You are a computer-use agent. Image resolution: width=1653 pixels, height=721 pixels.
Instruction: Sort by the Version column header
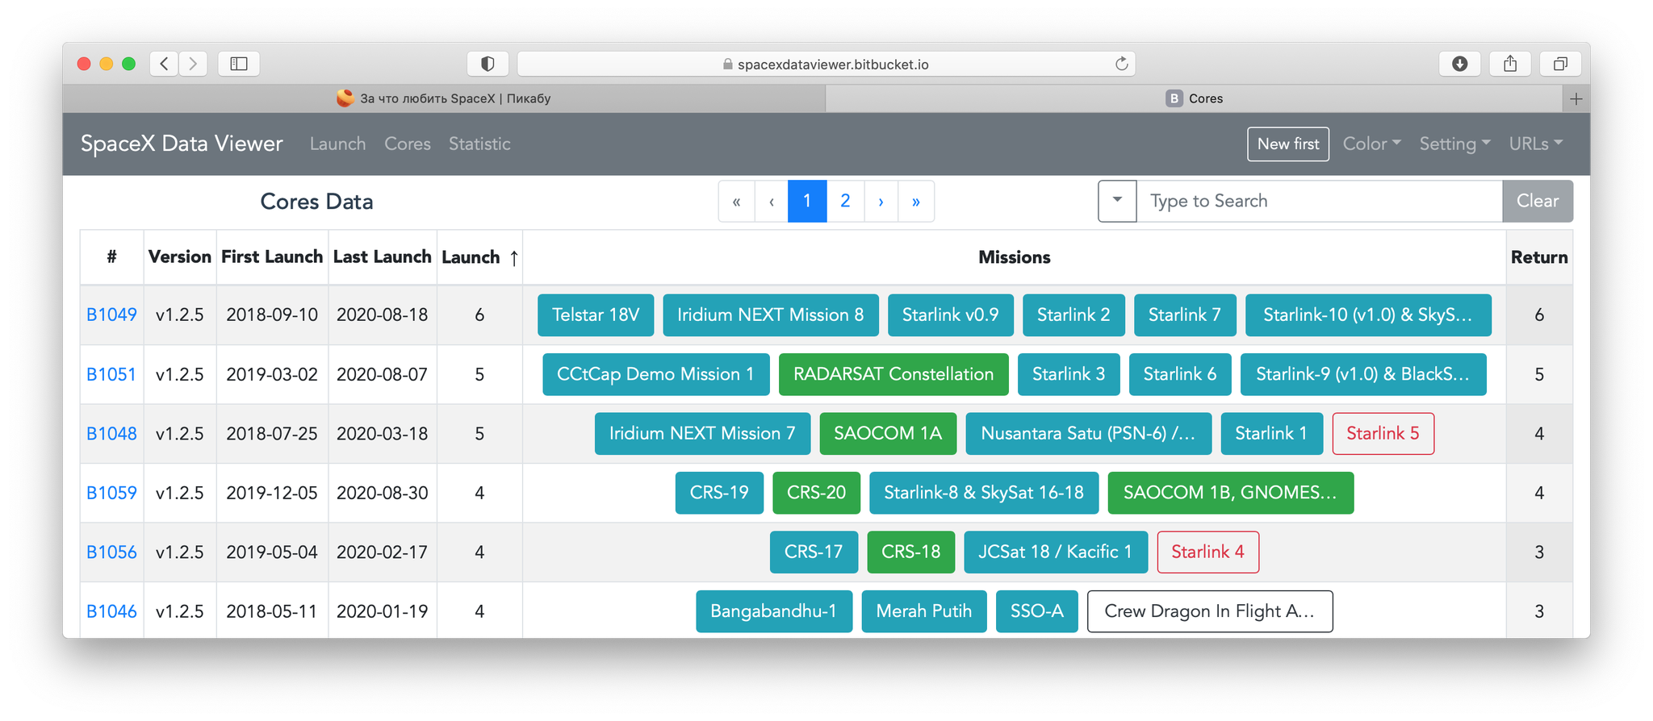180,257
